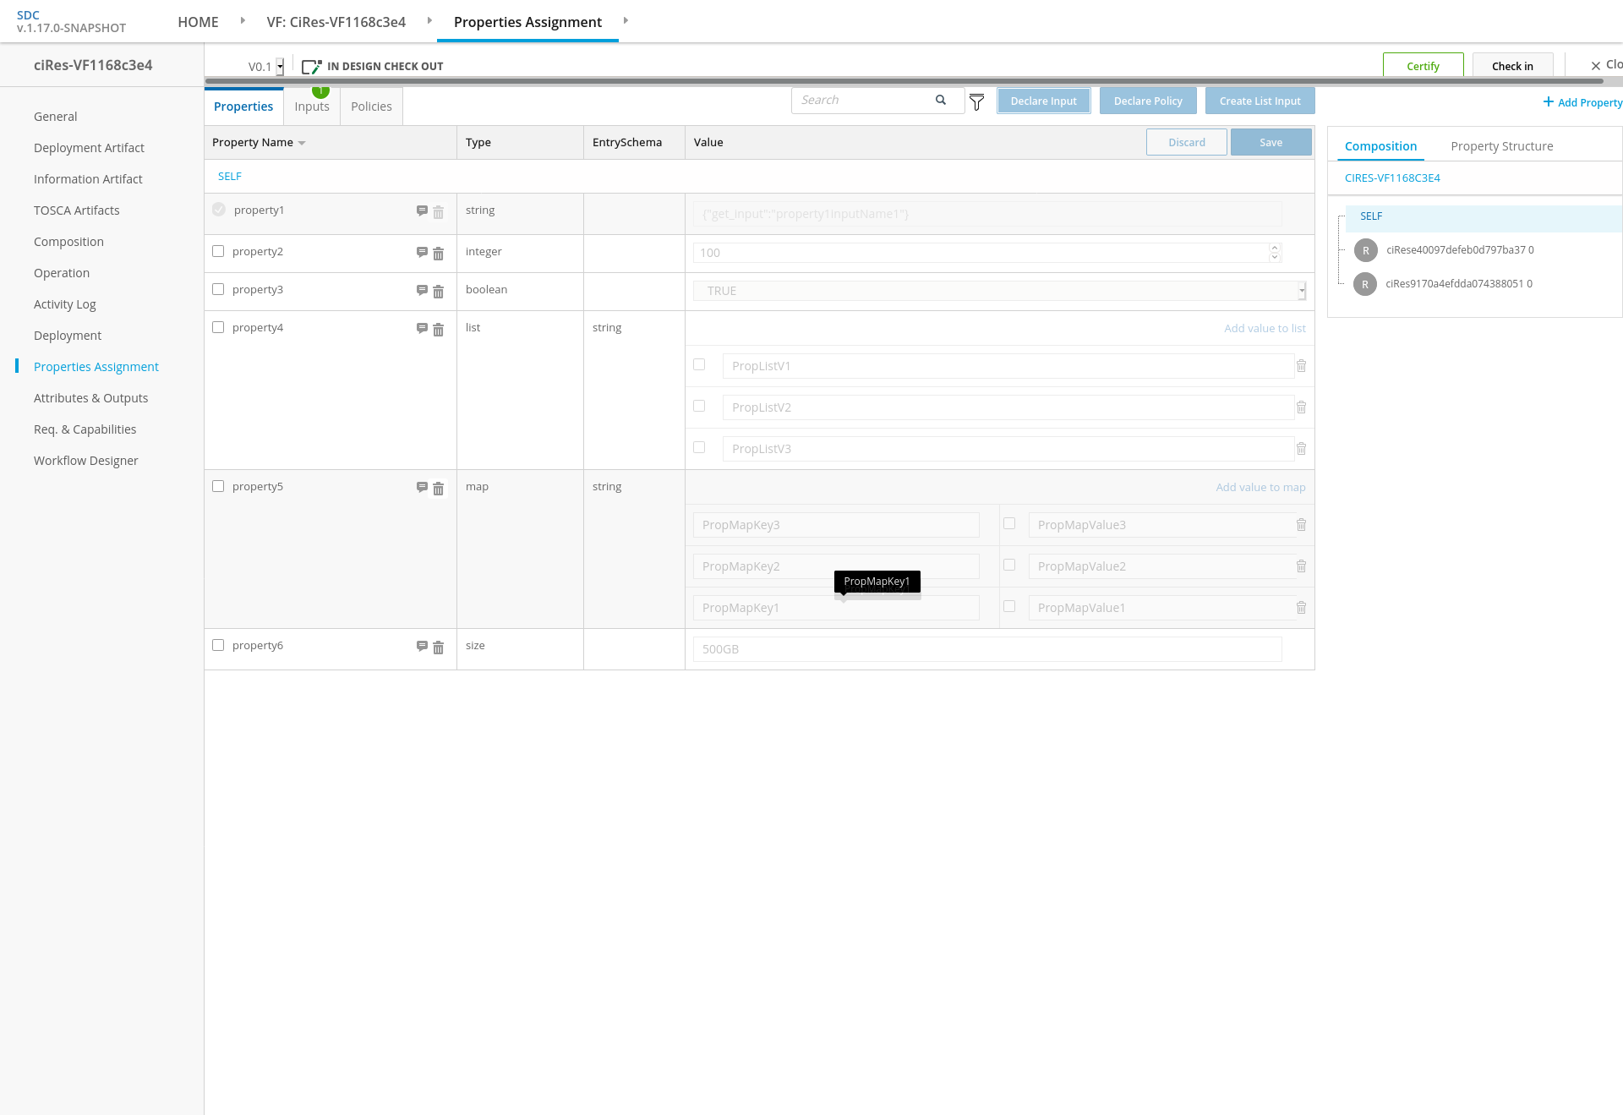Click the search magnifier icon
Screen dimensions: 1623x1115
point(940,100)
